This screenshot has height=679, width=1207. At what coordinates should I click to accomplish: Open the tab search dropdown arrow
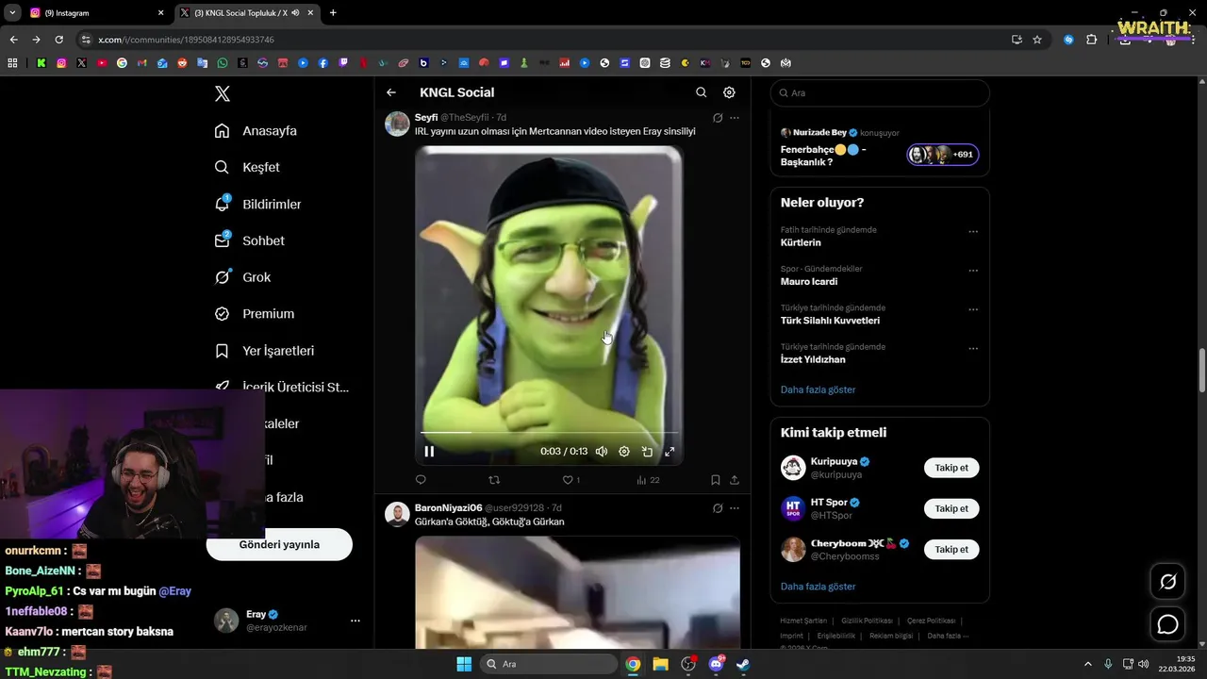12,13
